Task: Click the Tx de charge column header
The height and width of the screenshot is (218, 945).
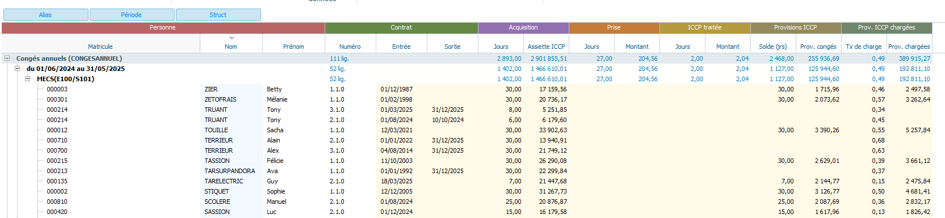Action: pyautogui.click(x=864, y=47)
